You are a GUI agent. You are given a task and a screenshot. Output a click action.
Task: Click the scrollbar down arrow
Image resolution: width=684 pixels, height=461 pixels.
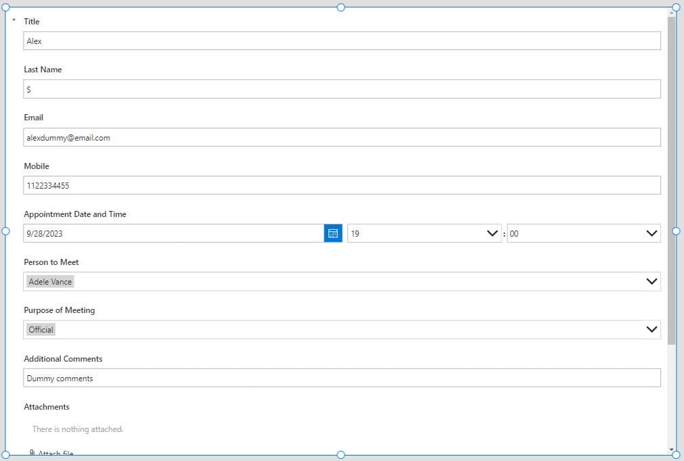coord(671,450)
